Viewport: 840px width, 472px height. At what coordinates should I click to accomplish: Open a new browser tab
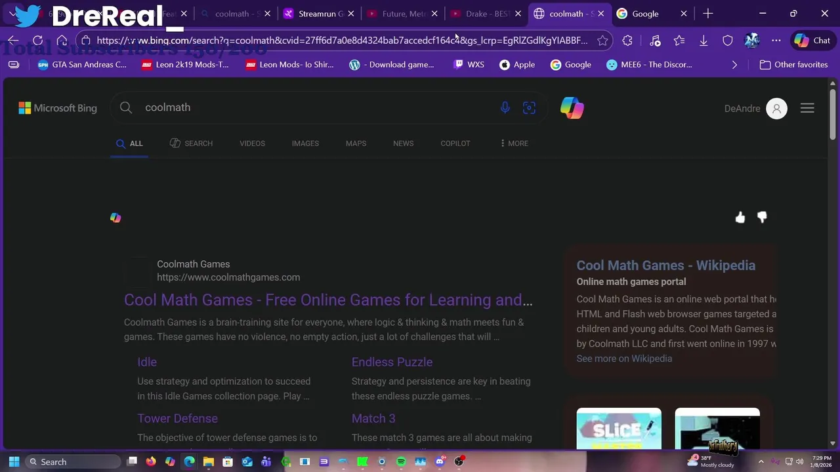(x=707, y=14)
